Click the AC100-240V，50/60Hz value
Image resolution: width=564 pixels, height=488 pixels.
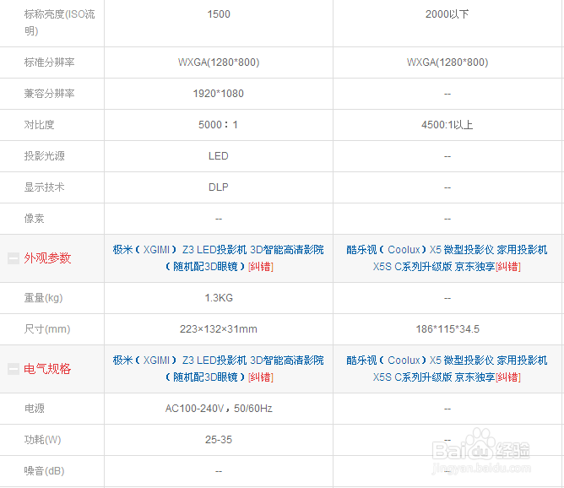(219, 409)
